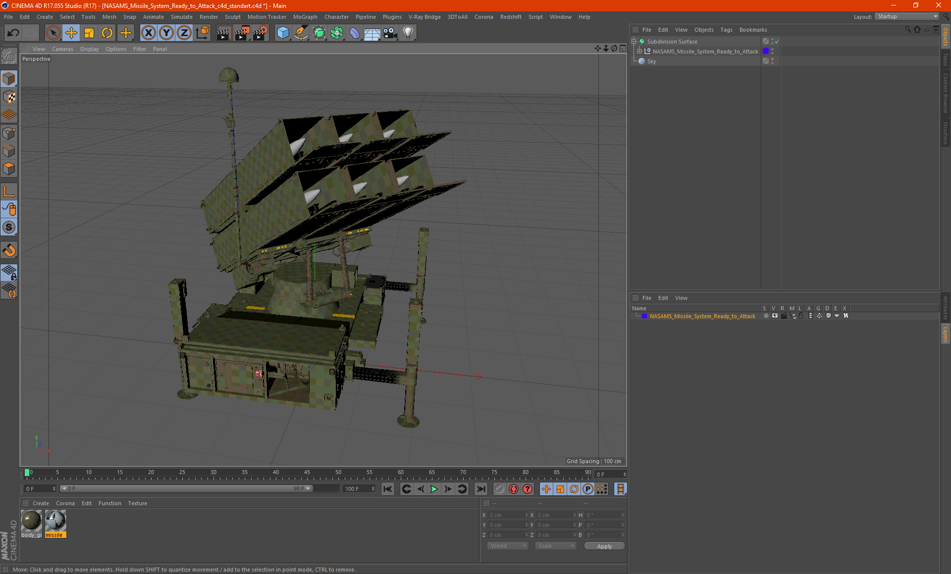Toggle X axis lock

pos(148,33)
